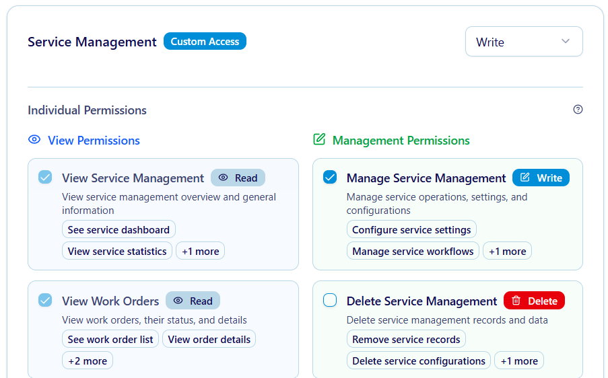Click the Configure service settings tag
Image resolution: width=608 pixels, height=378 pixels.
tap(411, 230)
